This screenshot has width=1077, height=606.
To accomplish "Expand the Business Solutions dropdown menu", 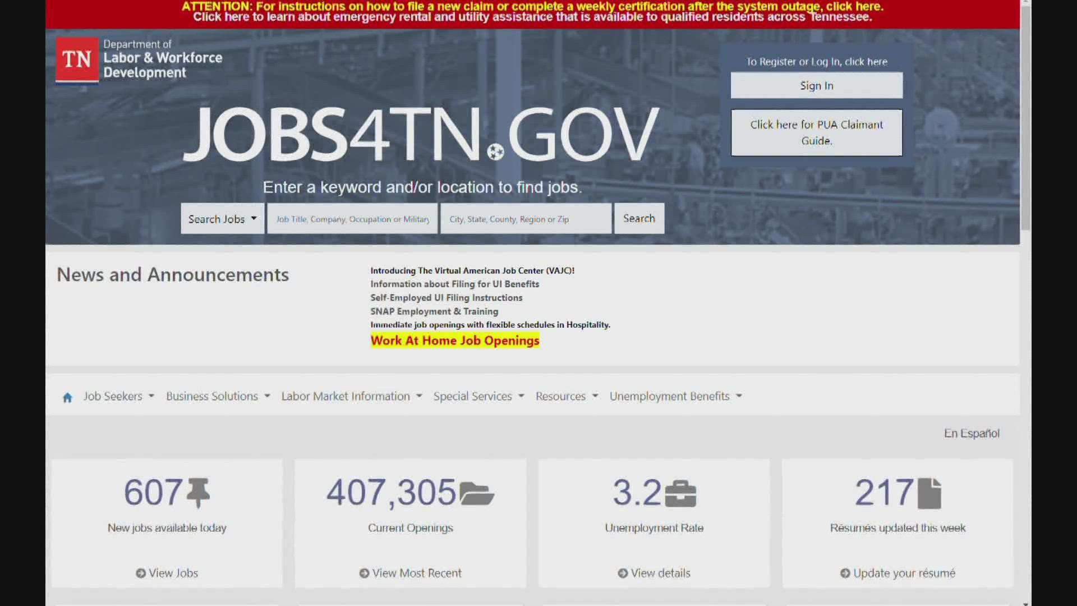I will pos(217,396).
